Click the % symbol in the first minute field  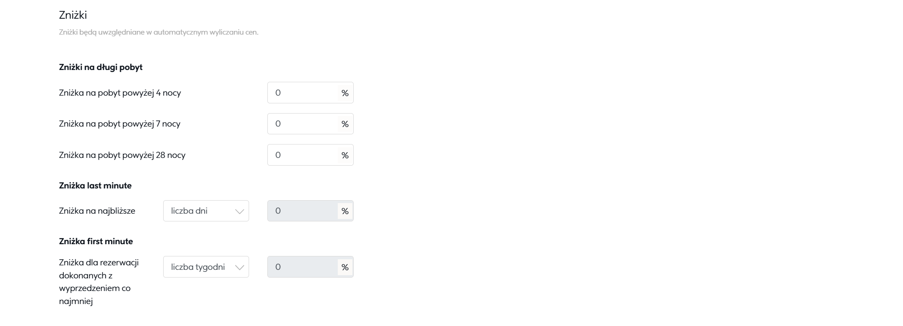(x=345, y=267)
